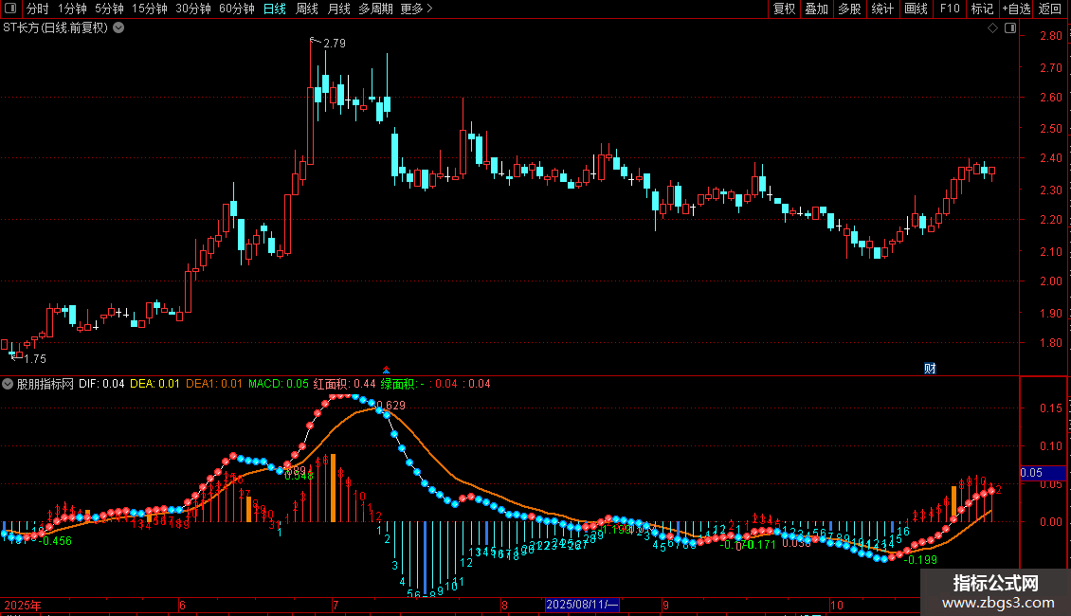Open the 复权 adjustment option
The width and height of the screenshot is (1071, 616).
tap(784, 9)
